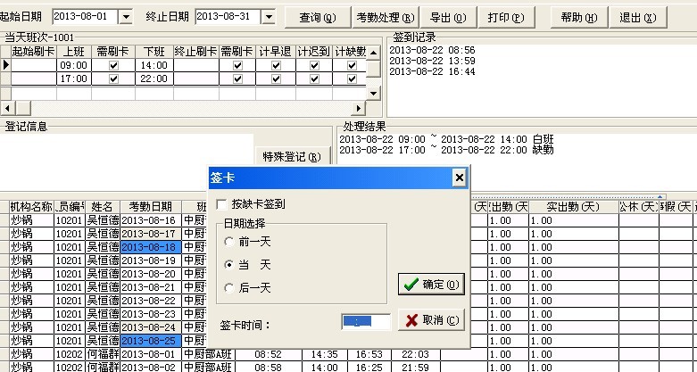Image resolution: width=697 pixels, height=372 pixels.
Task: Select the 前一天 radio option
Action: pos(230,242)
